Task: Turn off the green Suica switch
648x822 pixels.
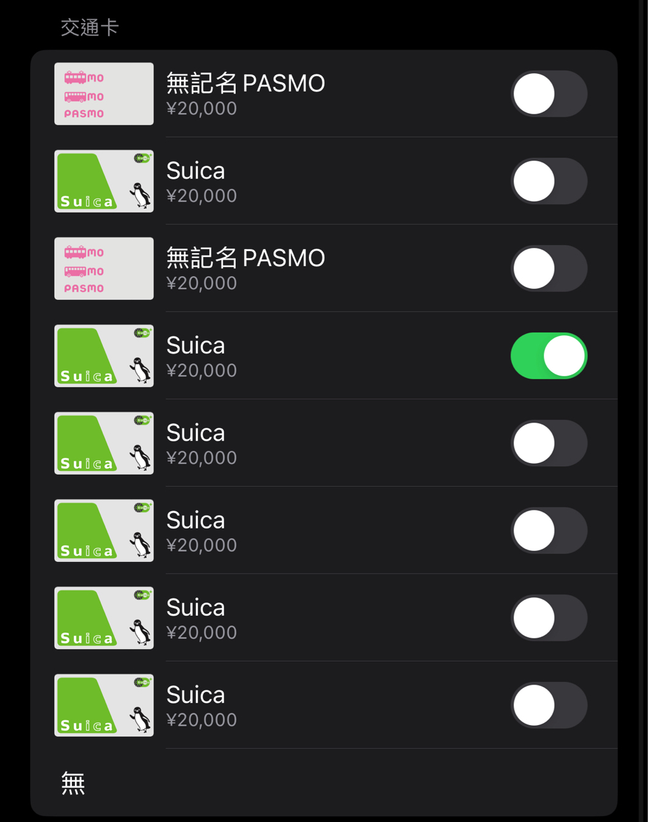Action: pyautogui.click(x=549, y=356)
